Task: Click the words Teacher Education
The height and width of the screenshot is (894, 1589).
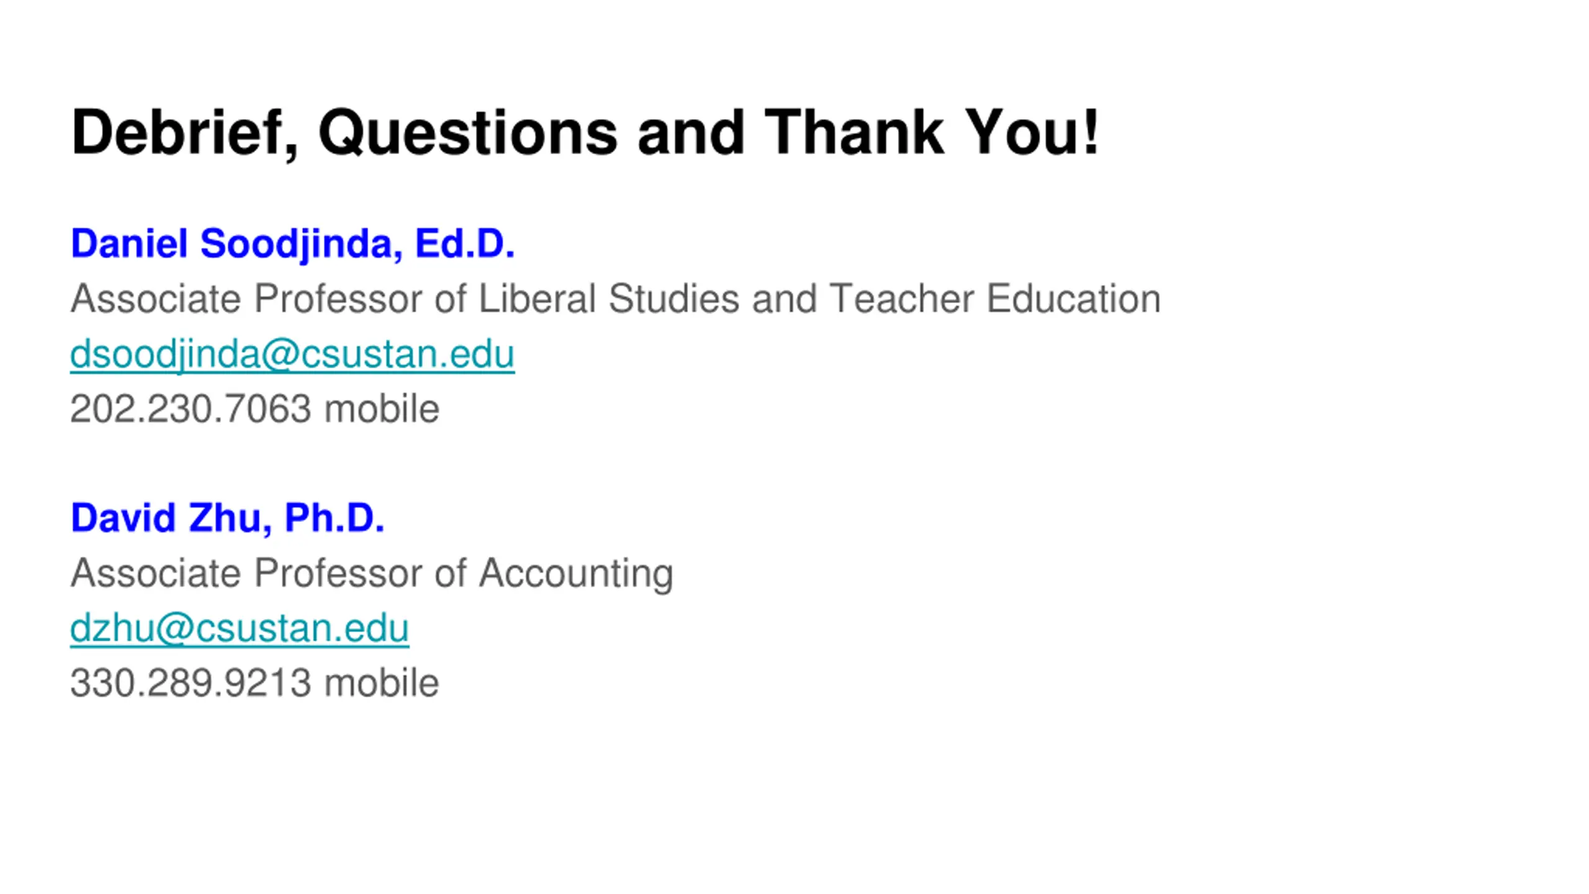Action: [x=995, y=299]
